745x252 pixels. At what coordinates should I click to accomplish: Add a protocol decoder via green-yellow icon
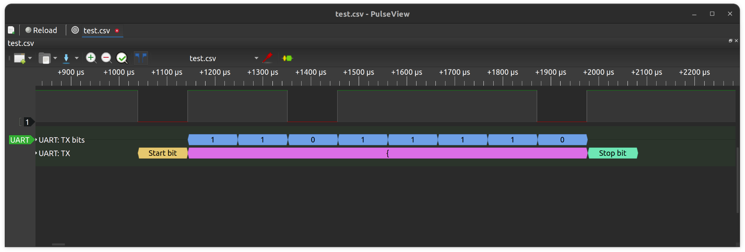tap(287, 58)
